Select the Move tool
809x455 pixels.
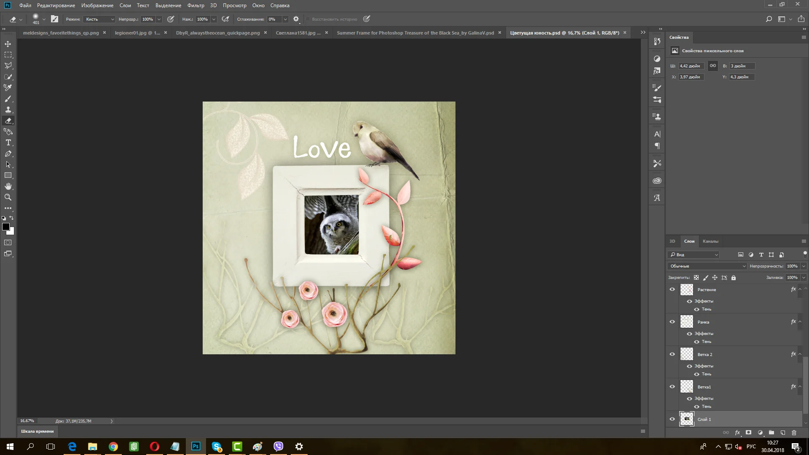pos(8,44)
